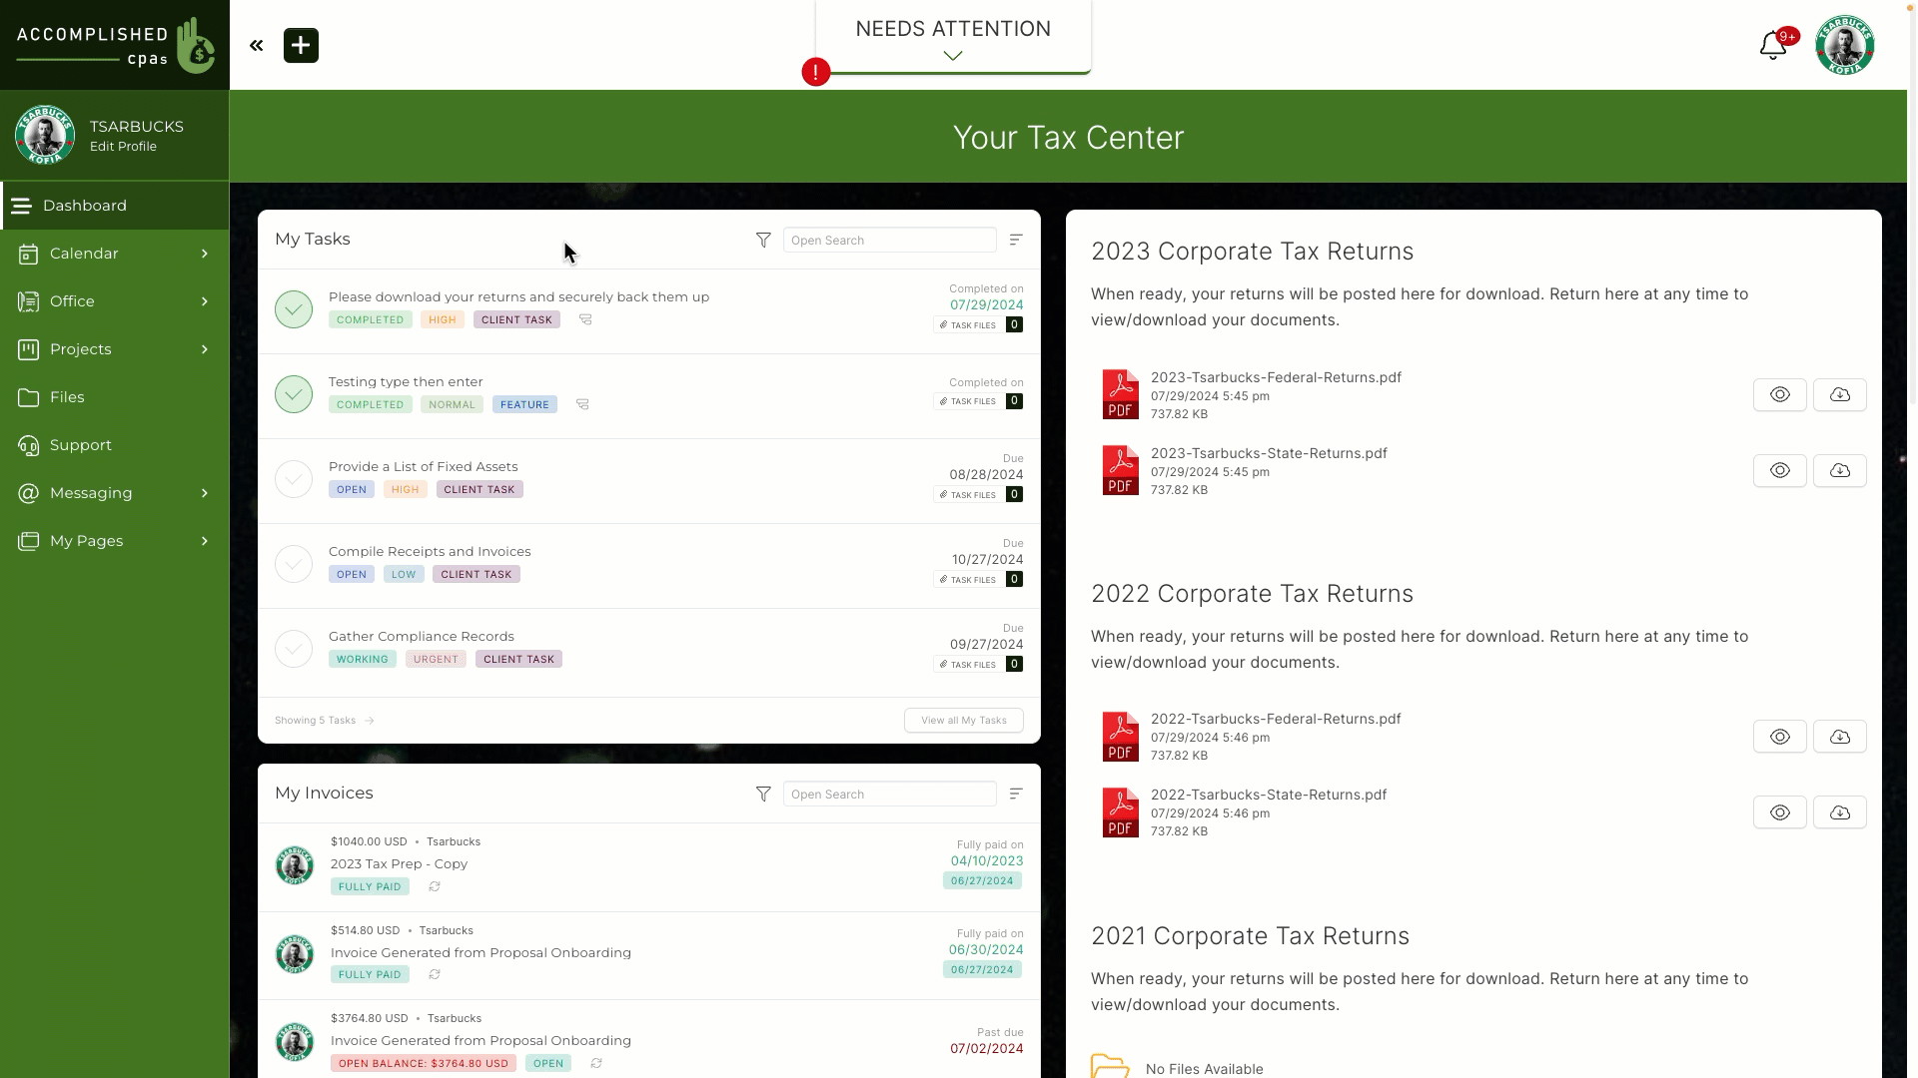The image size is (1918, 1078).
Task: Click the filter icon in My Invoices
Action: coord(763,794)
